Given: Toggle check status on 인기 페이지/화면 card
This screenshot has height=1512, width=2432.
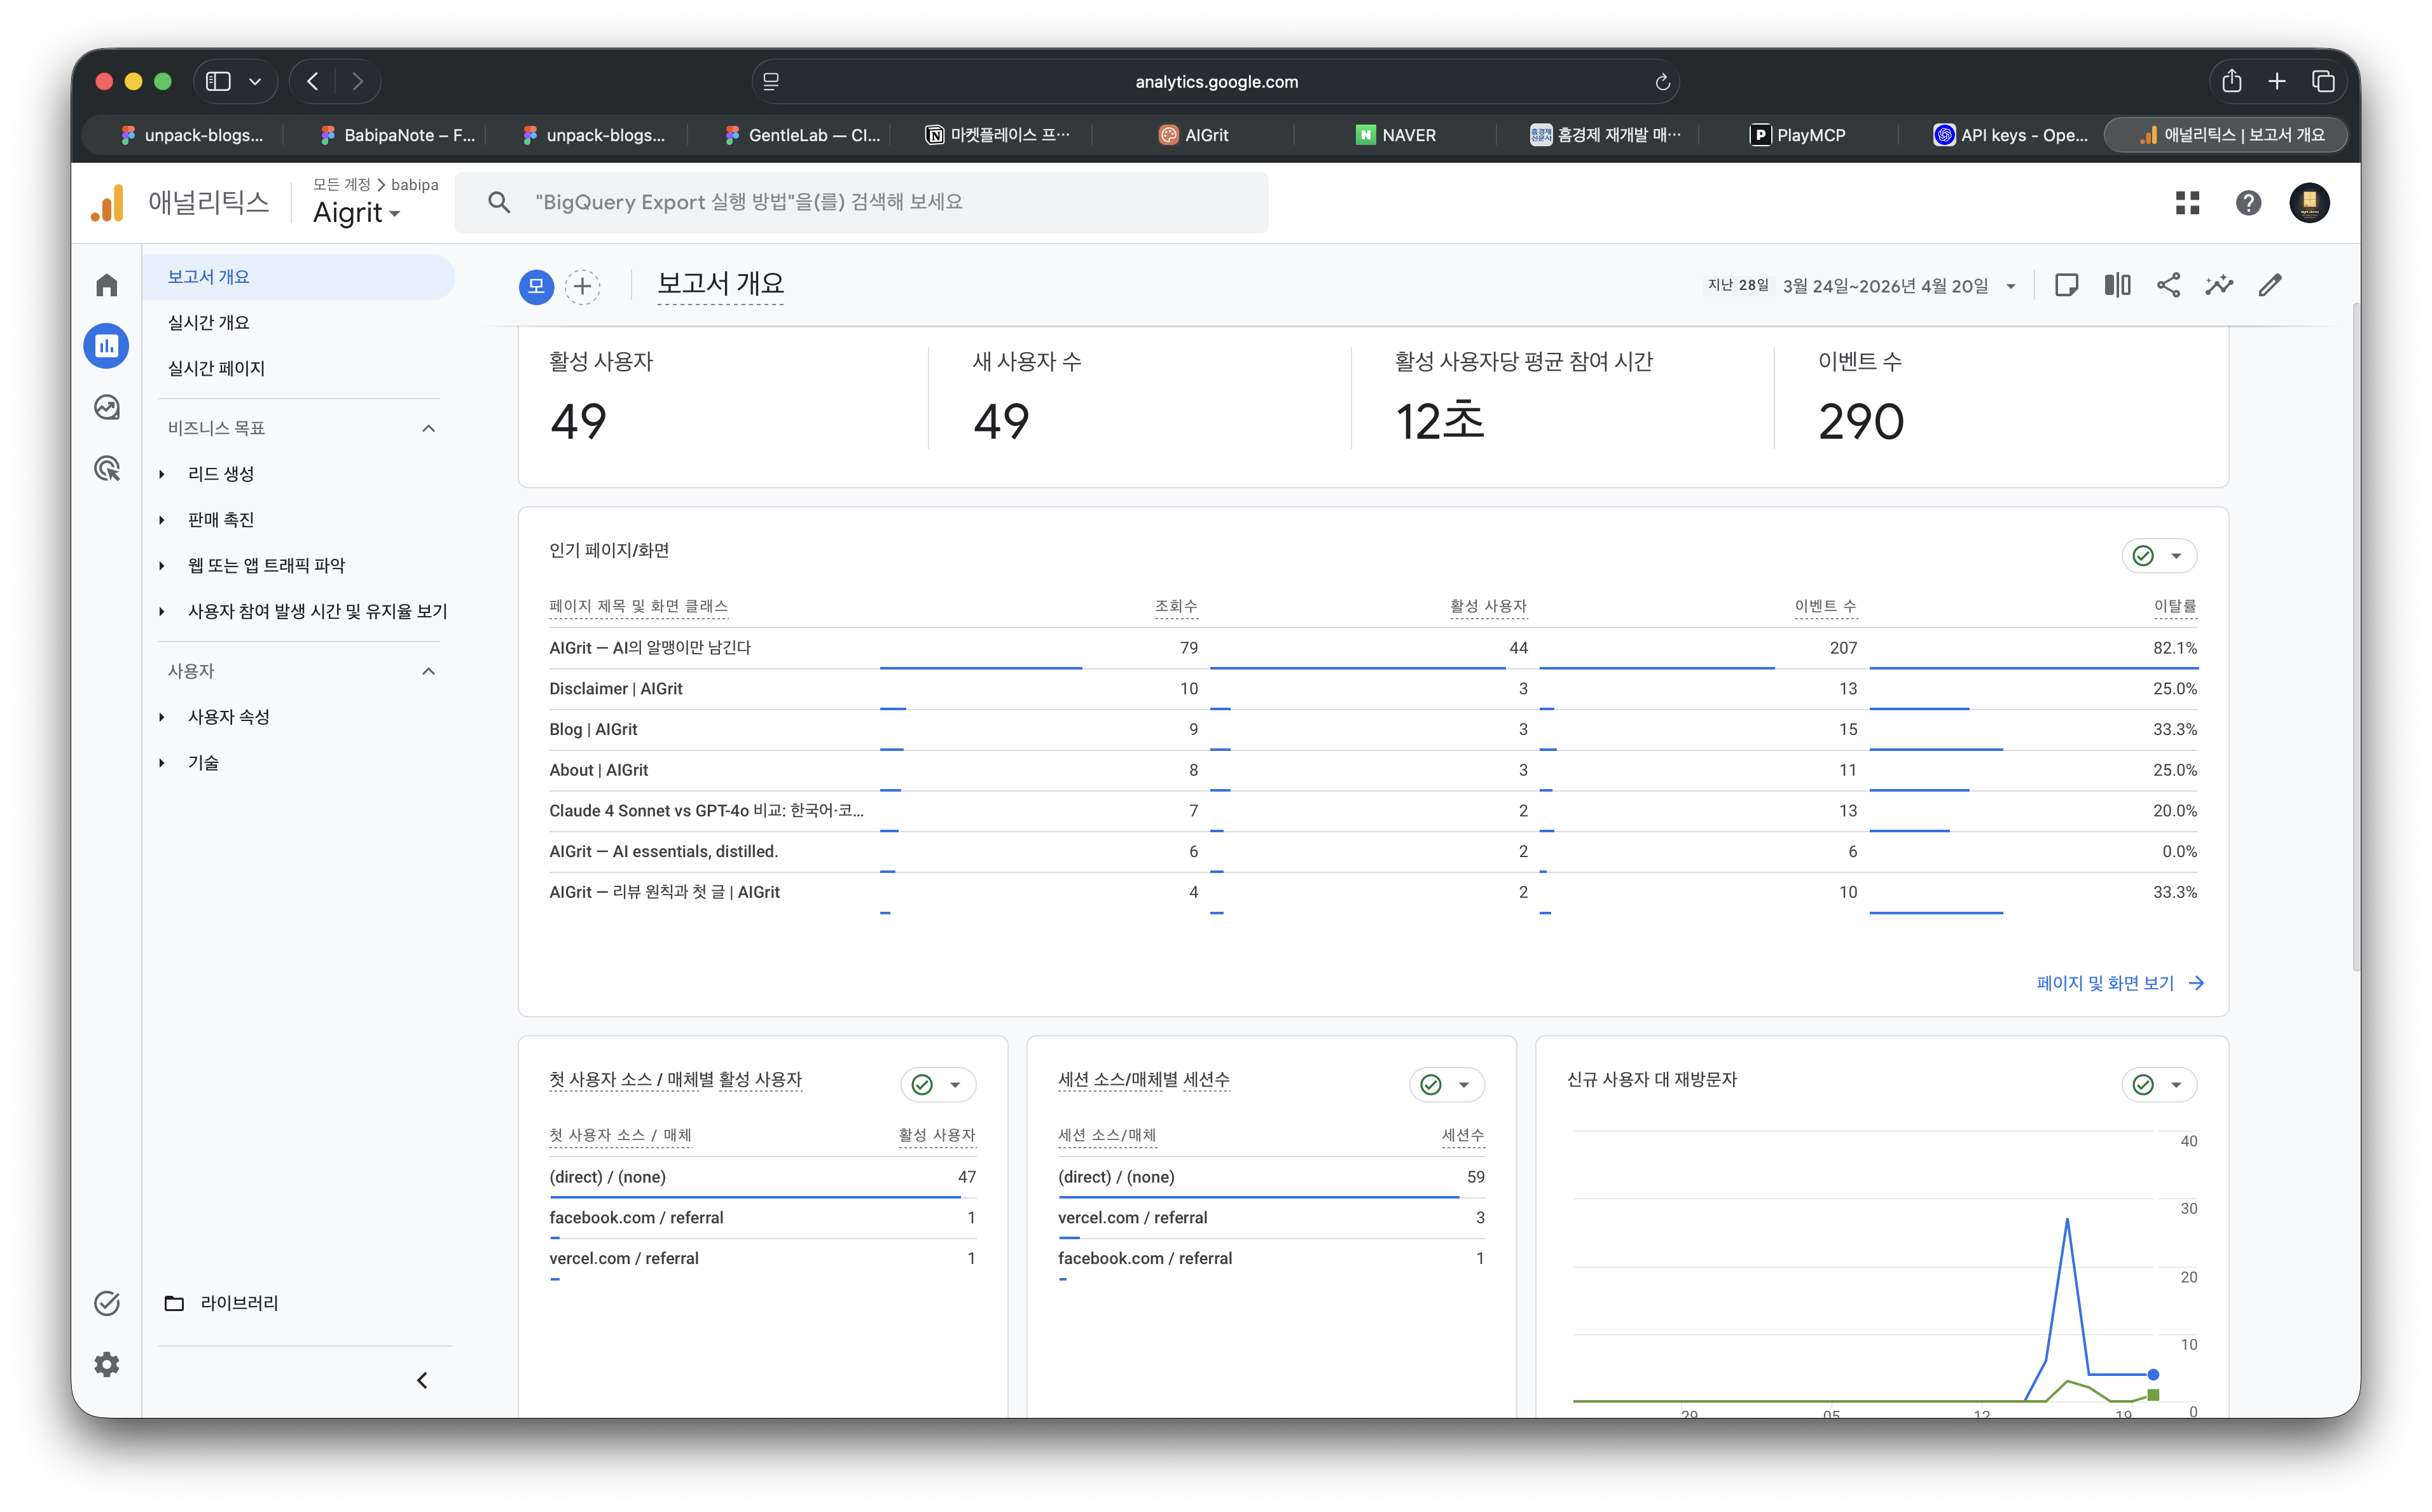Looking at the screenshot, I should (2144, 556).
